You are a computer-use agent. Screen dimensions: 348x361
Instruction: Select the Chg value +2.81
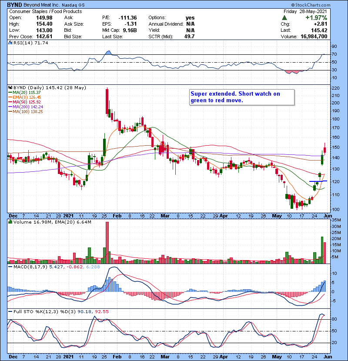(x=321, y=24)
